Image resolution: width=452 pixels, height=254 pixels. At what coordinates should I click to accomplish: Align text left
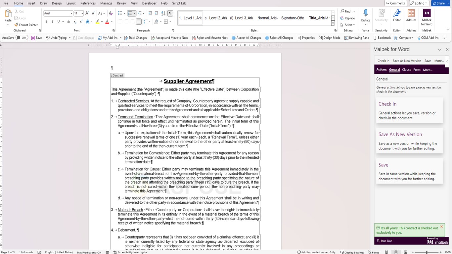[120, 21]
